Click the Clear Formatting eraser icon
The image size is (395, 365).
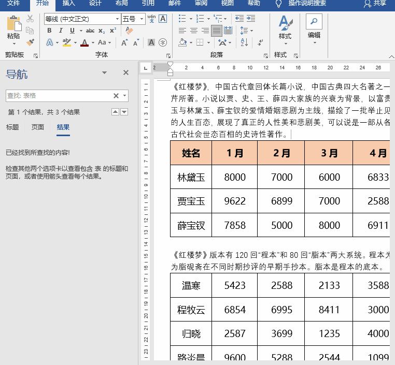(x=129, y=31)
